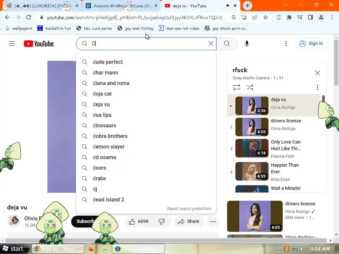Click the Share button

pos(188,221)
